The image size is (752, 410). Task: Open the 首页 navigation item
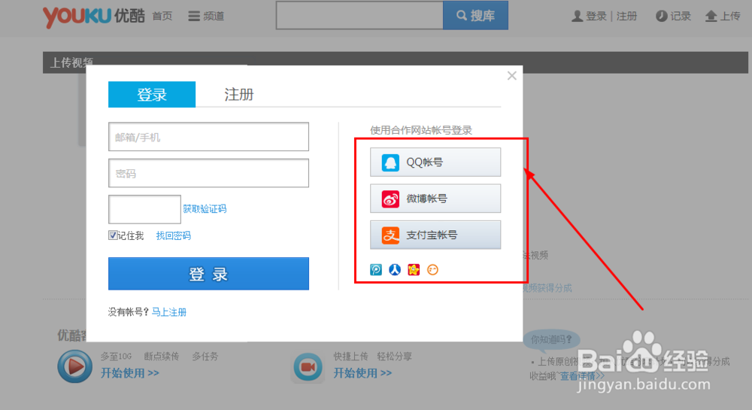click(162, 17)
